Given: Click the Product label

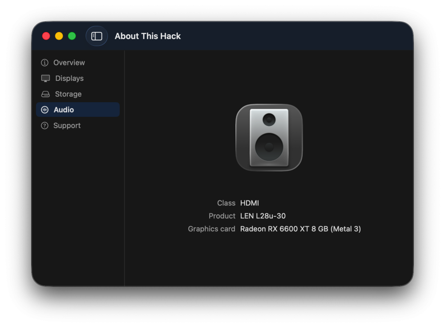Looking at the screenshot, I should coord(222,216).
